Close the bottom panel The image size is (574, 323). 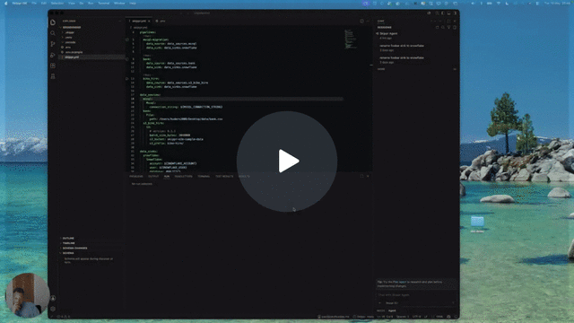tap(368, 176)
